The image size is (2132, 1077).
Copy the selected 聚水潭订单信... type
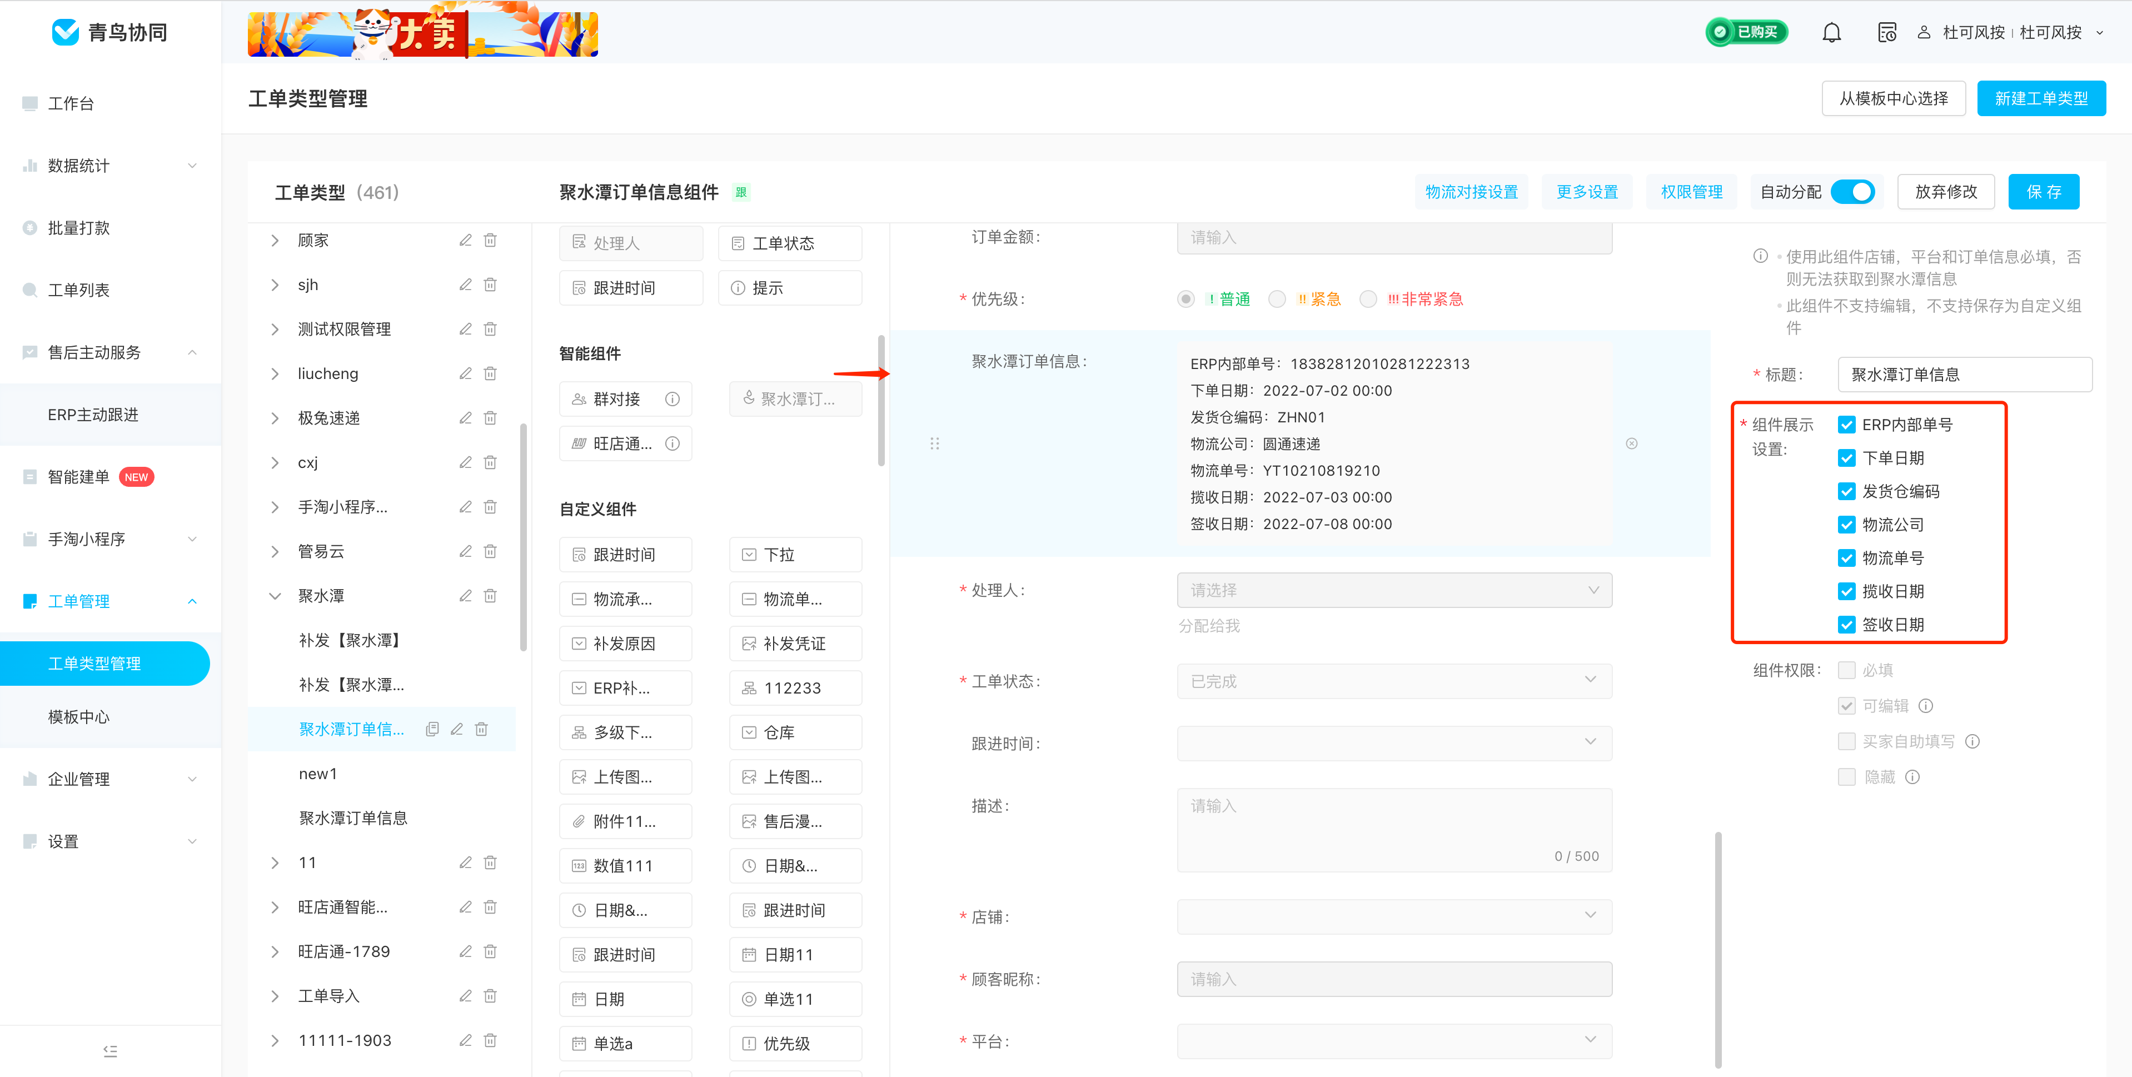click(432, 729)
